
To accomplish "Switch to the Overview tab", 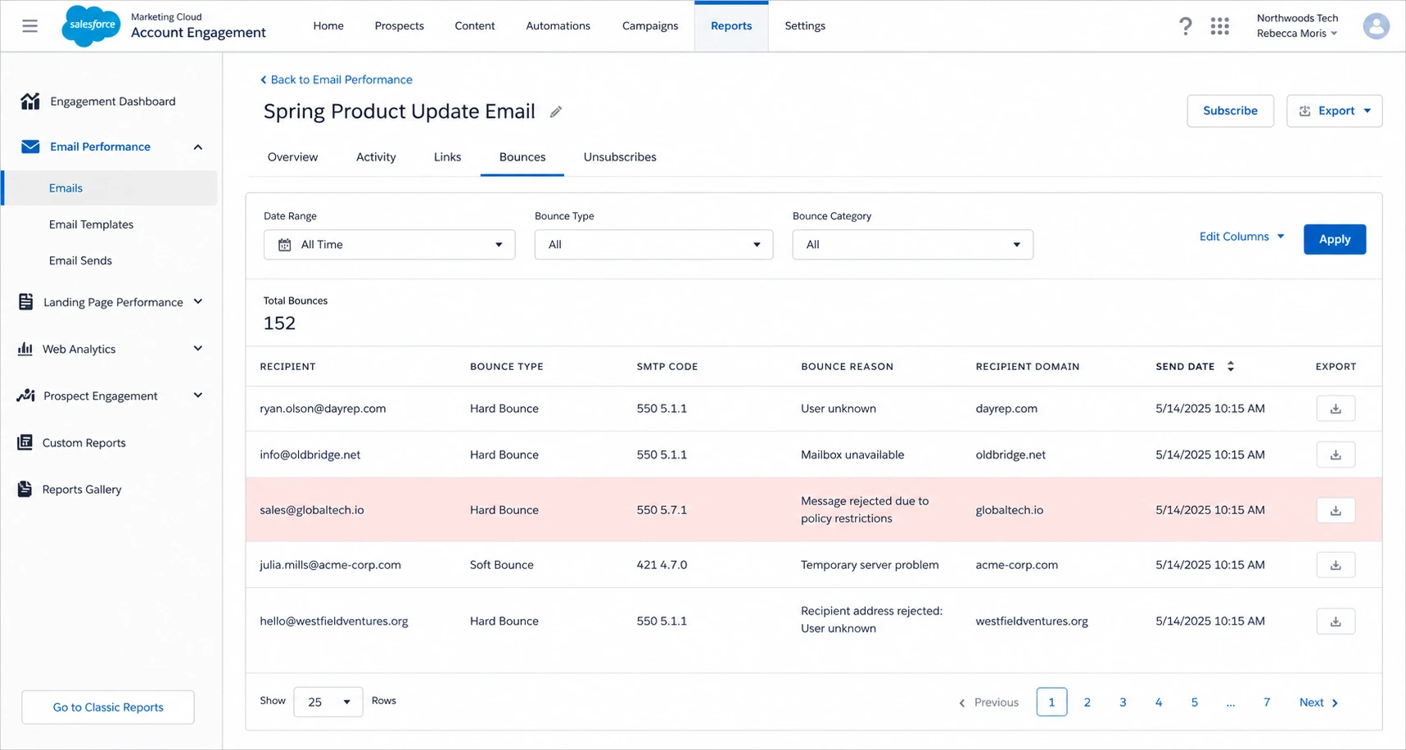I will pyautogui.click(x=292, y=157).
